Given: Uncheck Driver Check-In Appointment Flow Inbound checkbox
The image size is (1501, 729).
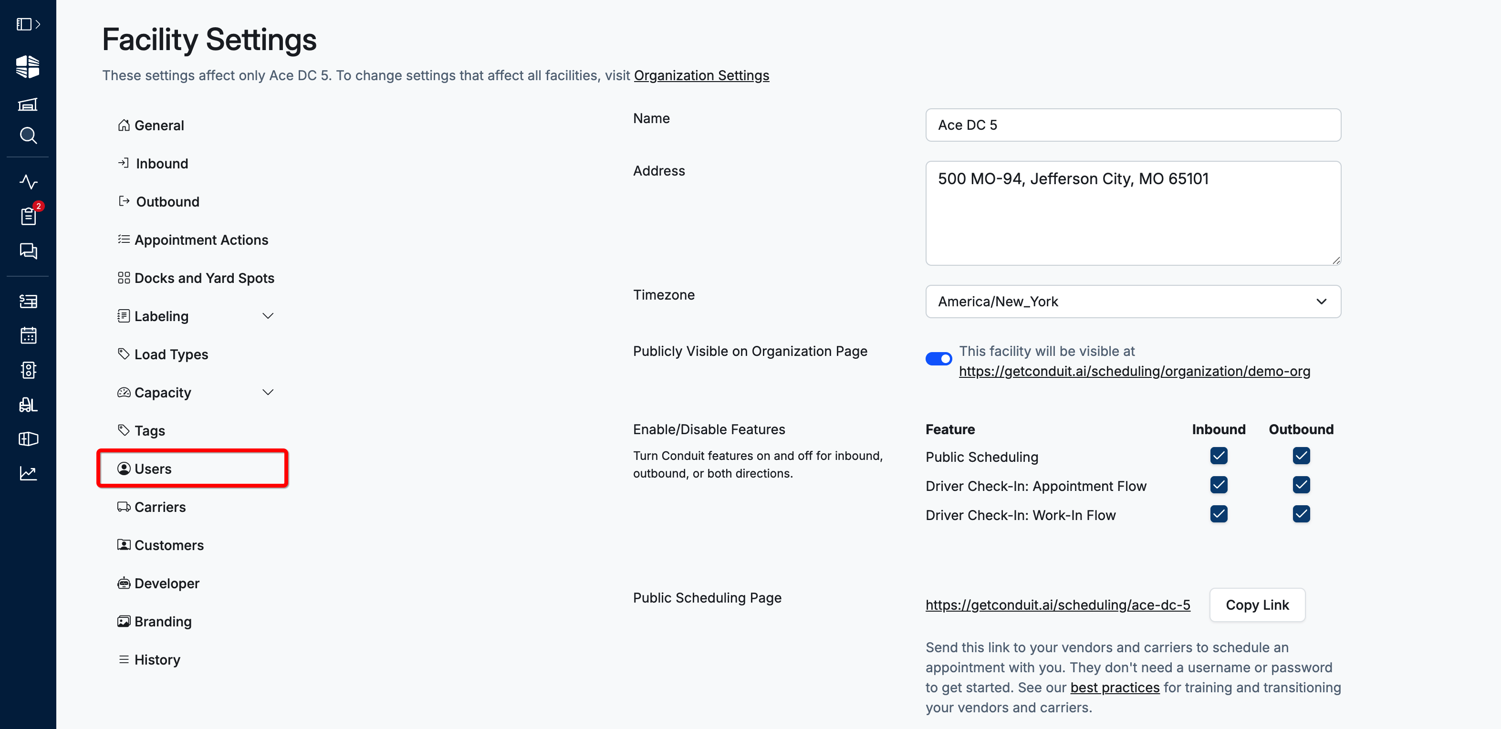Looking at the screenshot, I should 1219,485.
